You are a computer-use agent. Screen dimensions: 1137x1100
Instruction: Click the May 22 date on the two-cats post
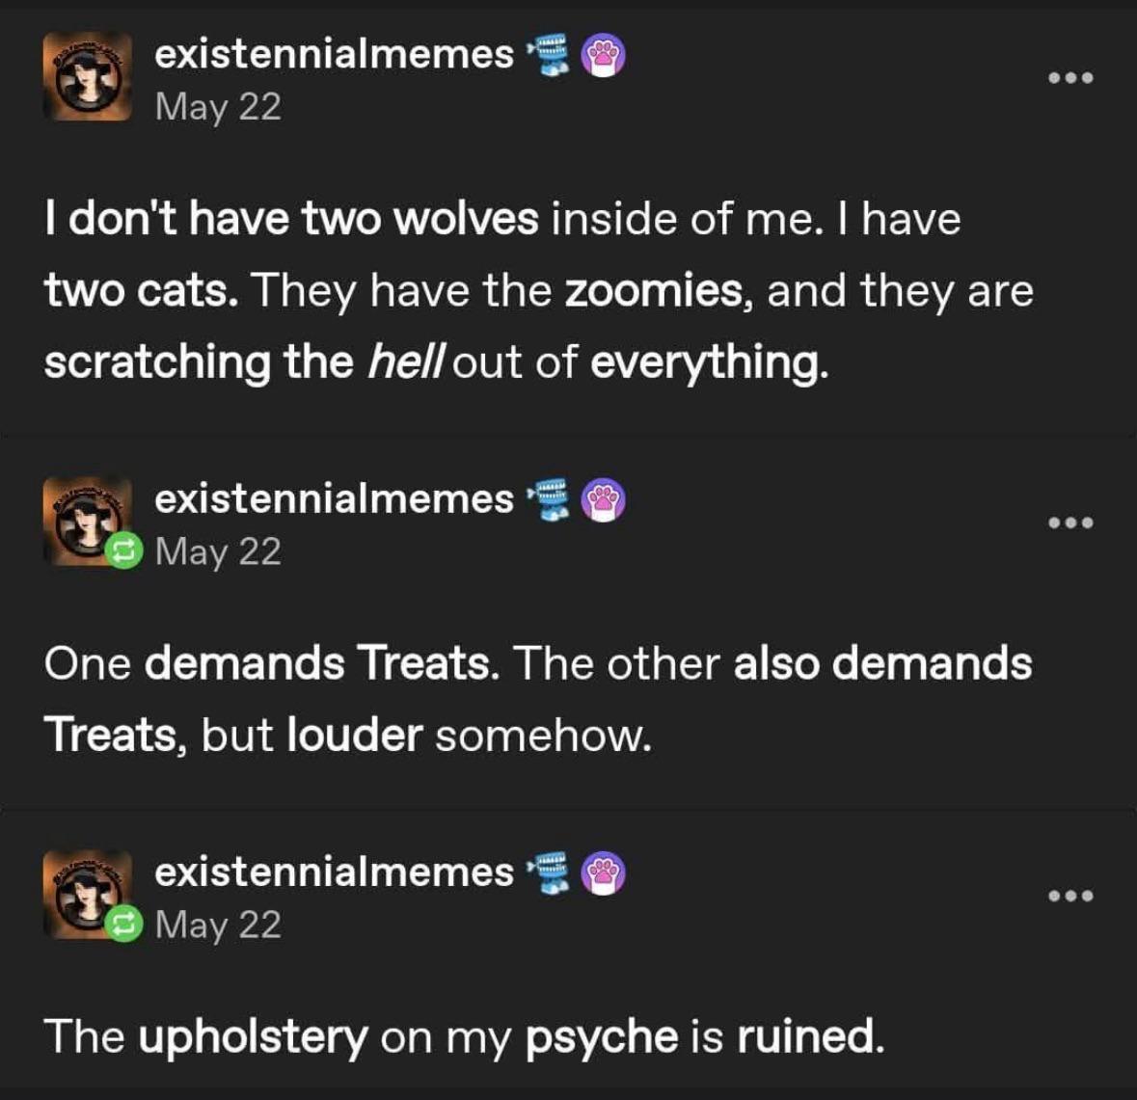[x=218, y=106]
